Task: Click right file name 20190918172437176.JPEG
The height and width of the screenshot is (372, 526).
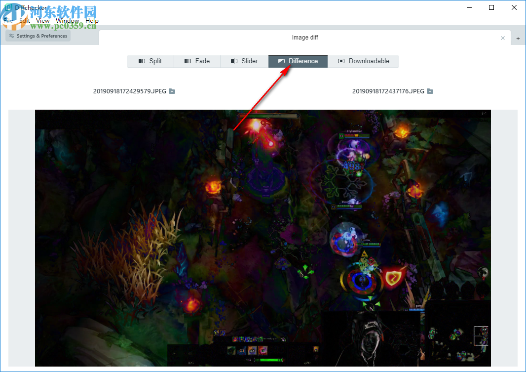Action: click(x=388, y=91)
